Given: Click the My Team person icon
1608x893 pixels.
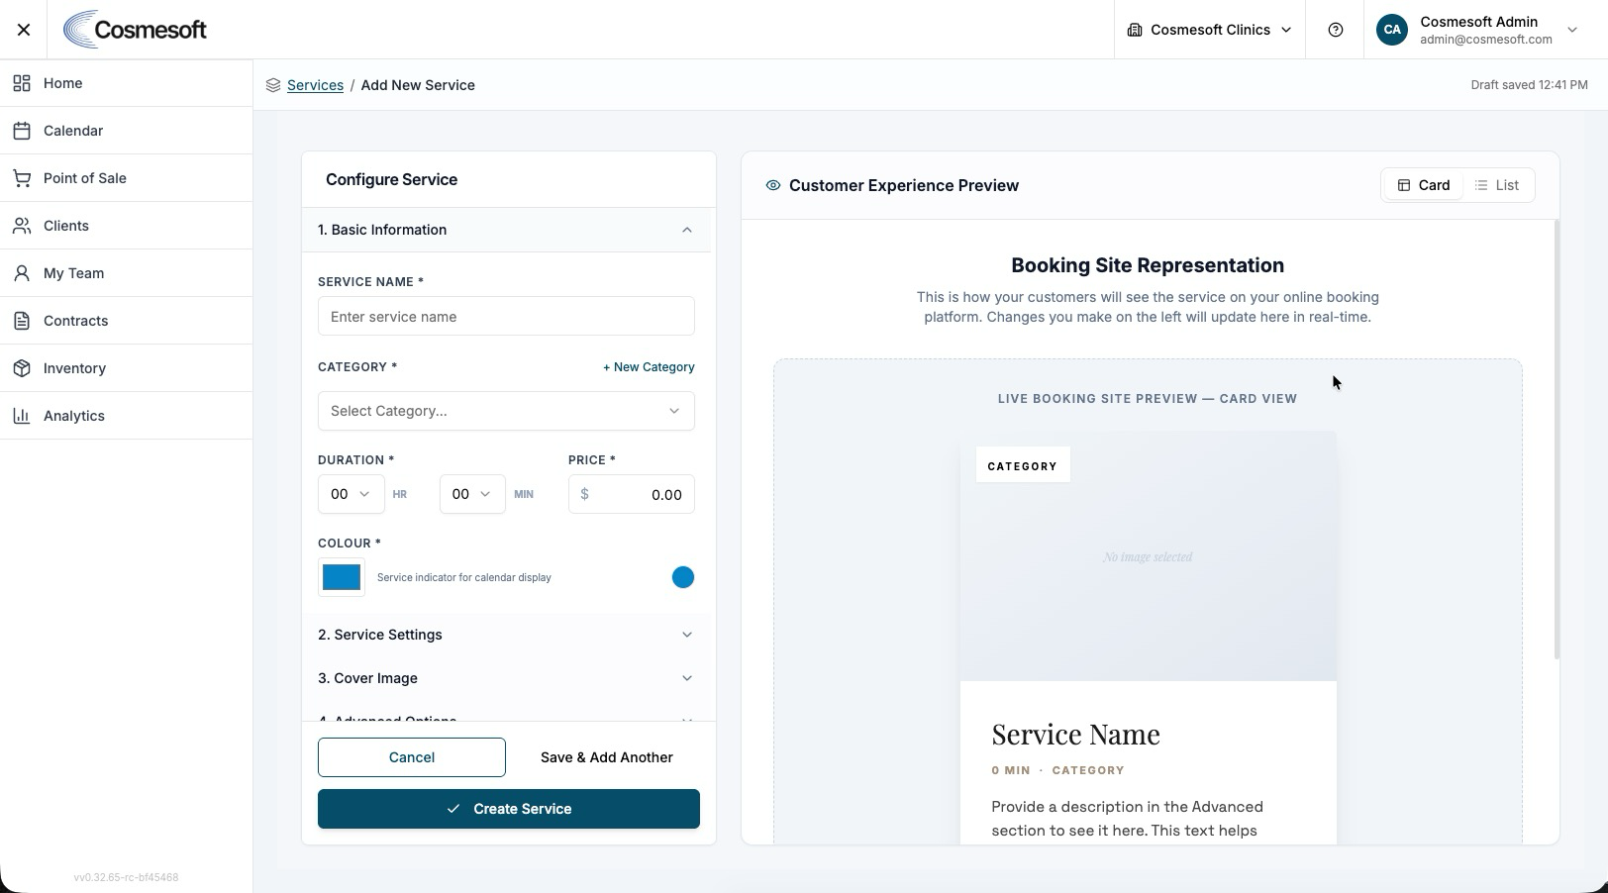Looking at the screenshot, I should pyautogui.click(x=22, y=273).
